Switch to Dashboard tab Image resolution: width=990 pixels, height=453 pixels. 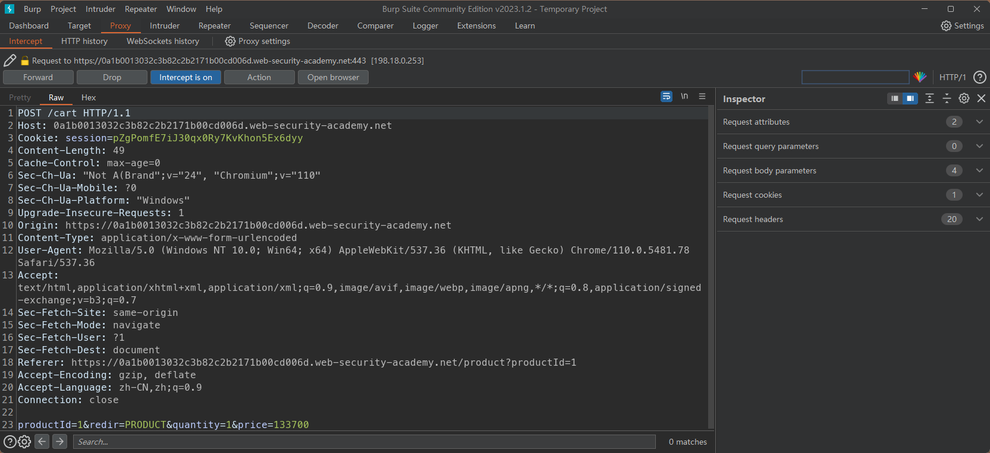(29, 26)
